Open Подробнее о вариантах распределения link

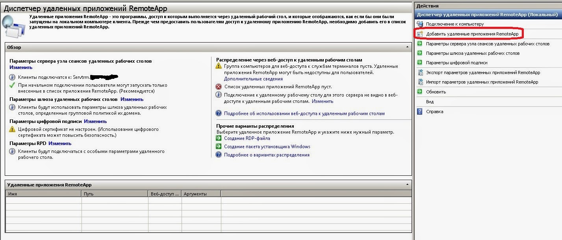tap(267, 155)
